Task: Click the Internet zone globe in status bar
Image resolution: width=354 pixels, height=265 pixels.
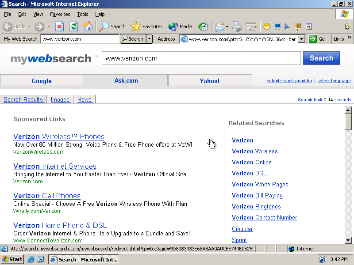Action: click(292, 249)
